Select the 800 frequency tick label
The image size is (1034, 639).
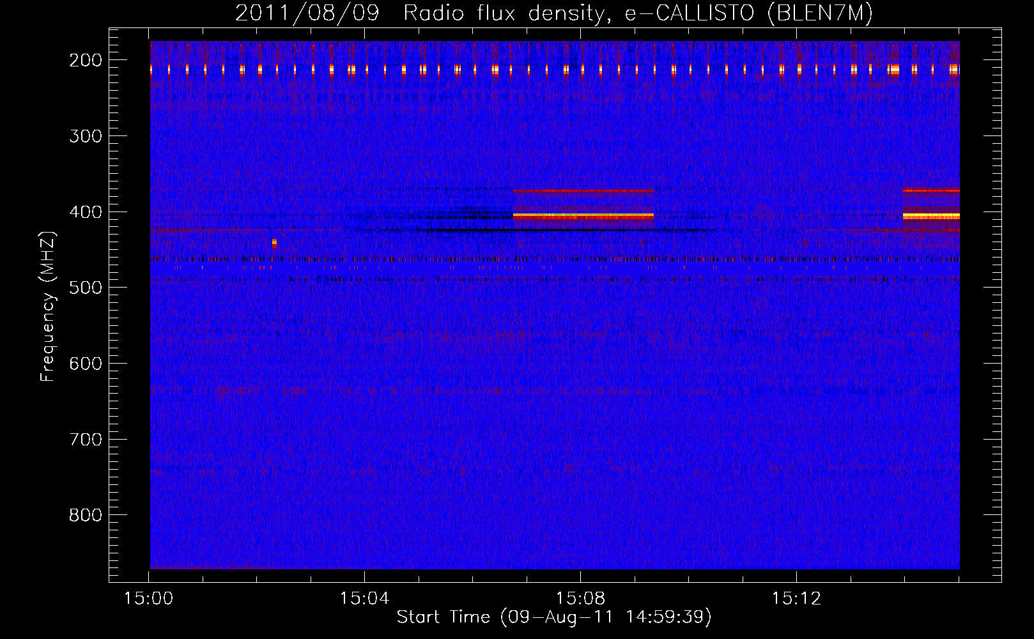tap(86, 515)
